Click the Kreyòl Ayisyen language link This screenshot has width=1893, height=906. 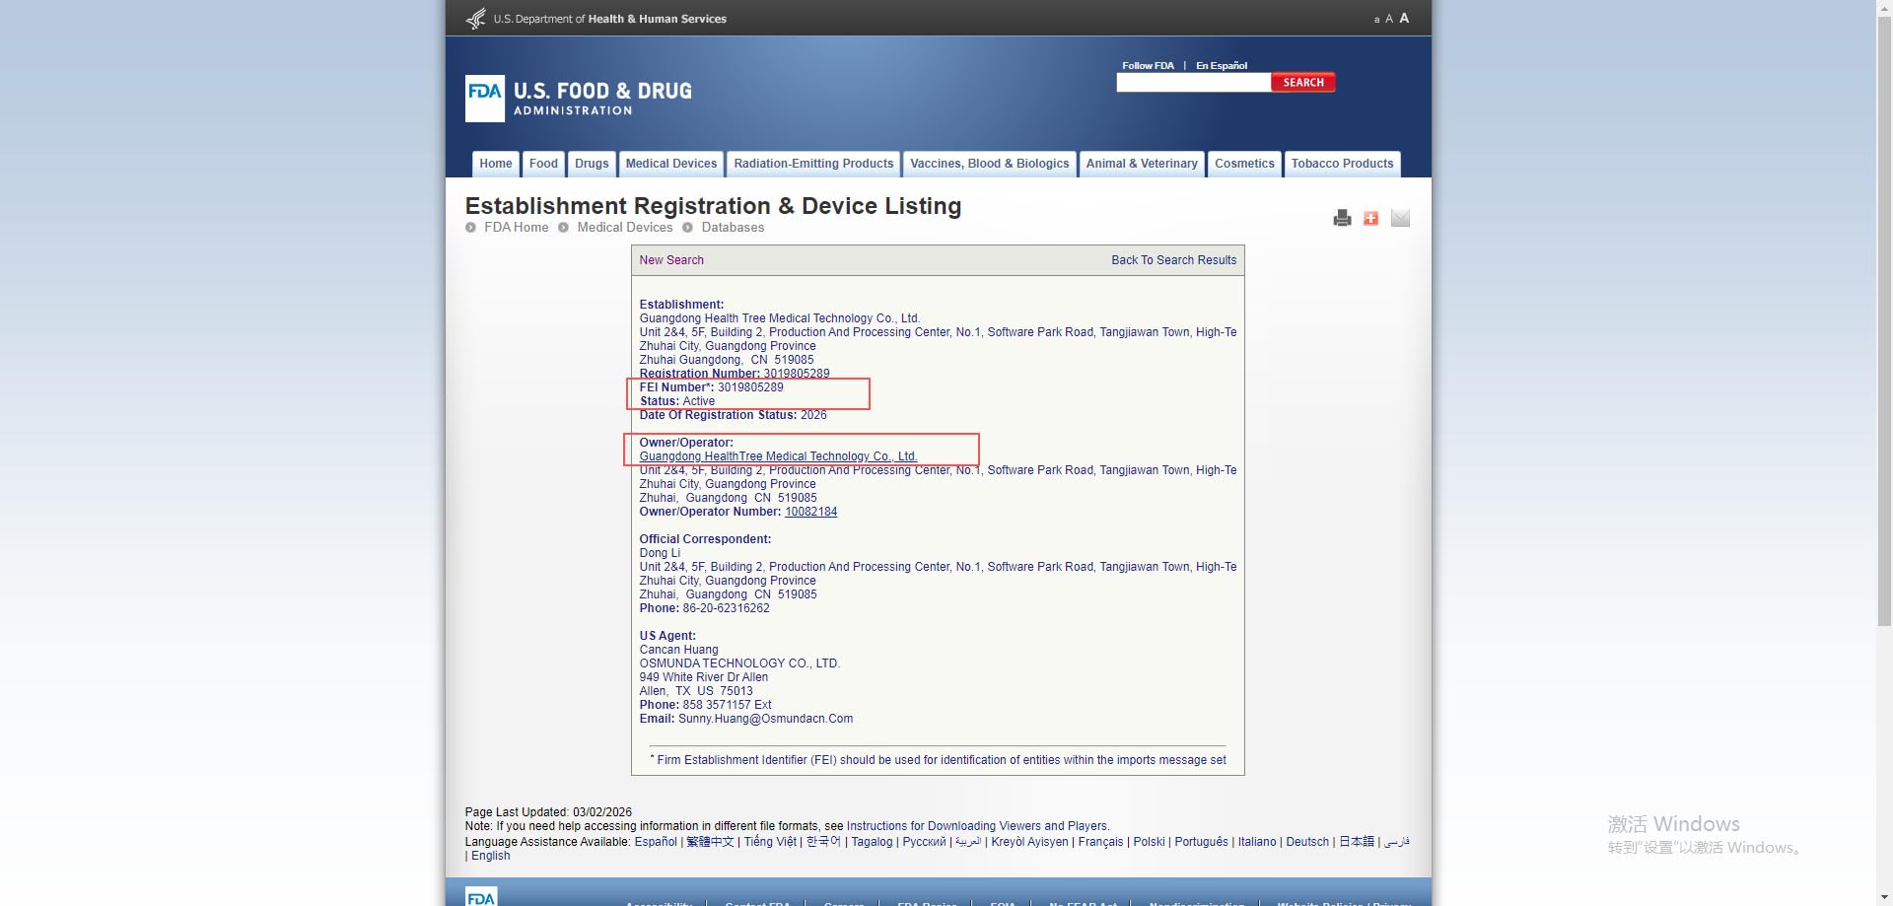point(1029,842)
